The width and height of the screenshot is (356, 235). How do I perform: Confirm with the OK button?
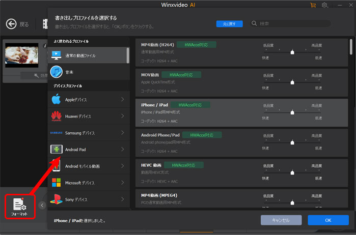(328, 220)
